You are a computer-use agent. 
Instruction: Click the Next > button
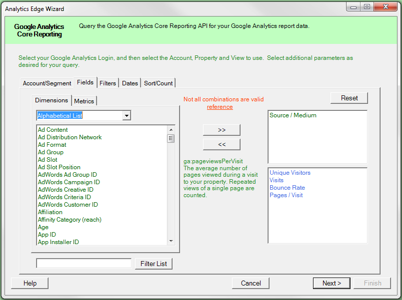tap(331, 283)
